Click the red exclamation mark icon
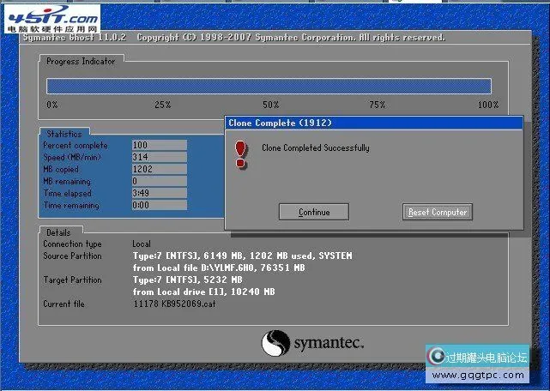550x391 pixels. tap(240, 154)
